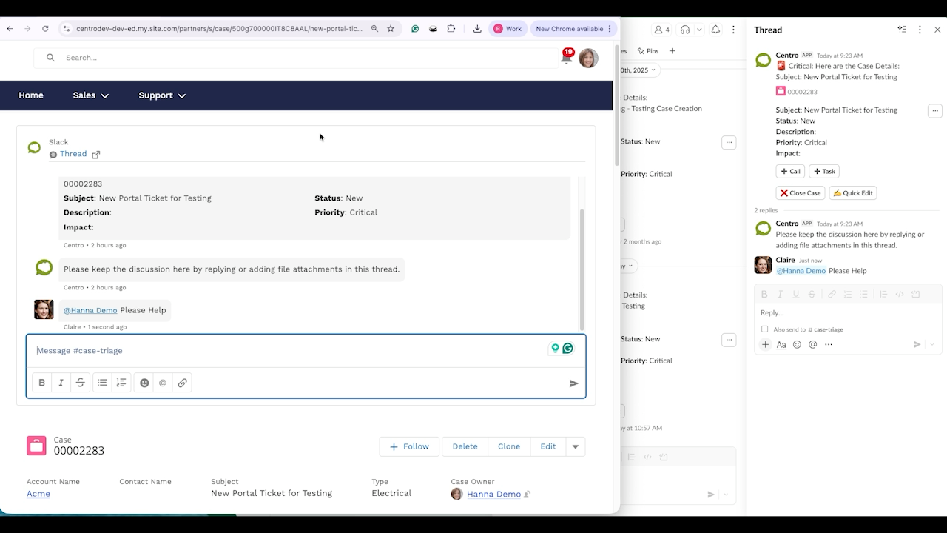Viewport: 947px width, 533px height.
Task: Open the Acme account link
Action: click(38, 494)
